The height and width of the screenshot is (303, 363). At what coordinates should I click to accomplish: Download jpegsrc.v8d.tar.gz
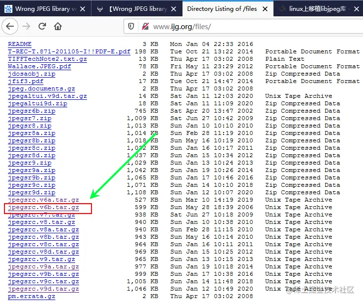(44, 252)
